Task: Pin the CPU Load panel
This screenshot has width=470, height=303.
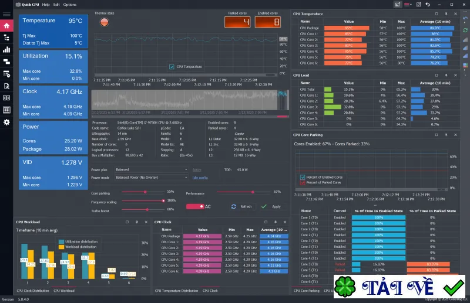Action: [x=446, y=75]
